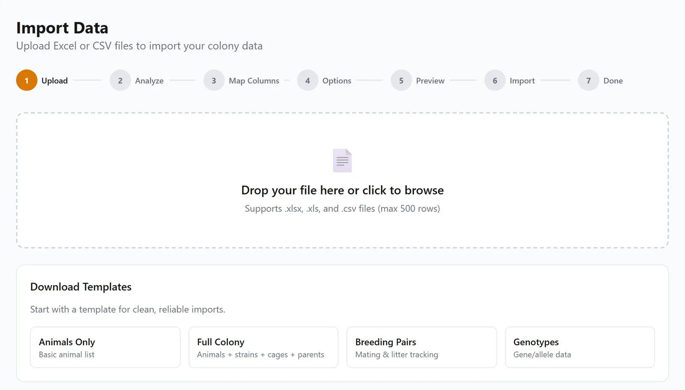
Task: Click the document file icon in drop zone
Action: 342,160
